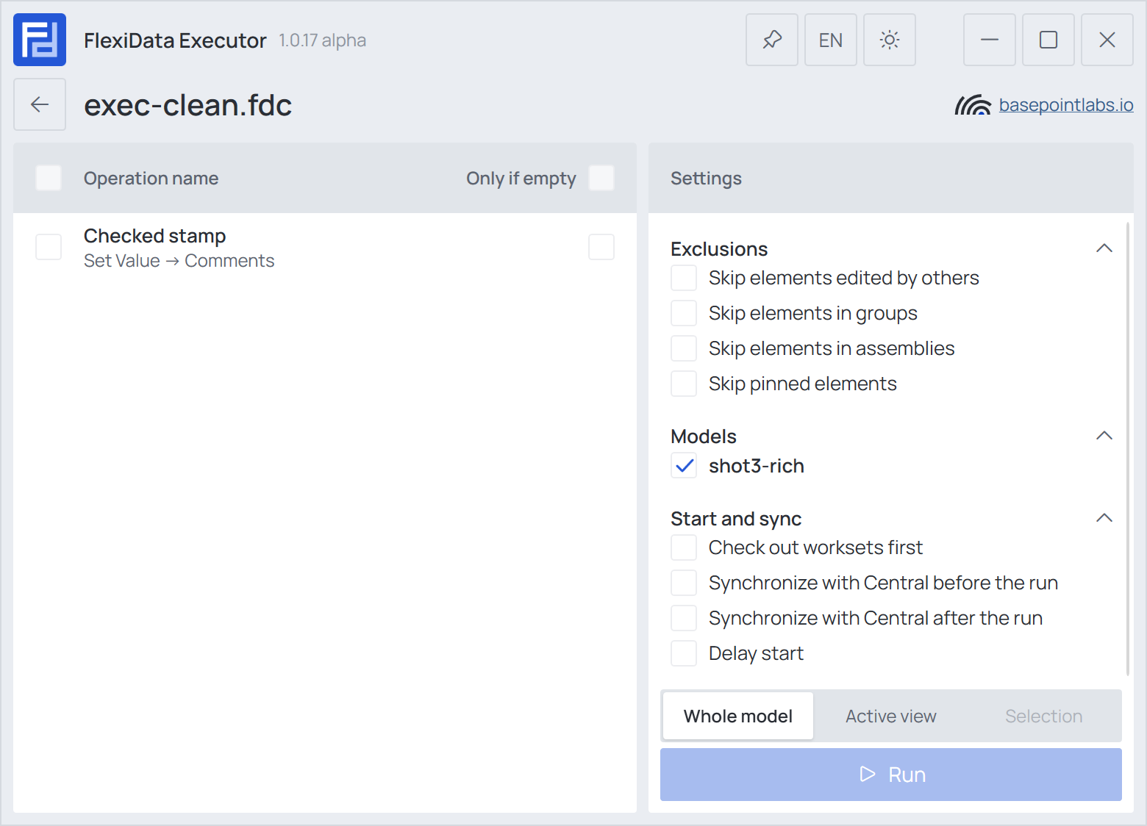Click the Settings panel scrollbar
This screenshot has width=1147, height=826.
pos(1128,448)
